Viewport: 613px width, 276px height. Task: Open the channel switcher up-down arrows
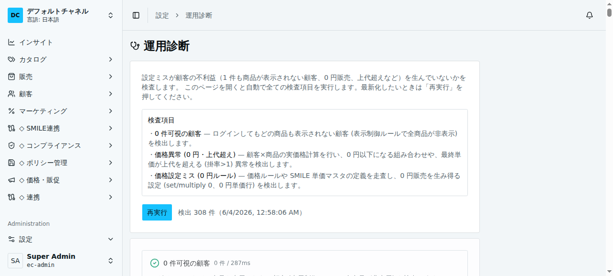coord(111,15)
